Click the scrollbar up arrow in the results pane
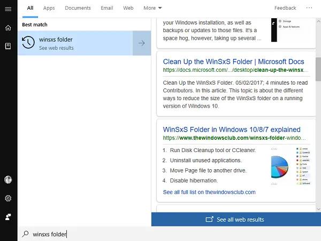Screen dimensions: 321x241 (x=318, y=21)
